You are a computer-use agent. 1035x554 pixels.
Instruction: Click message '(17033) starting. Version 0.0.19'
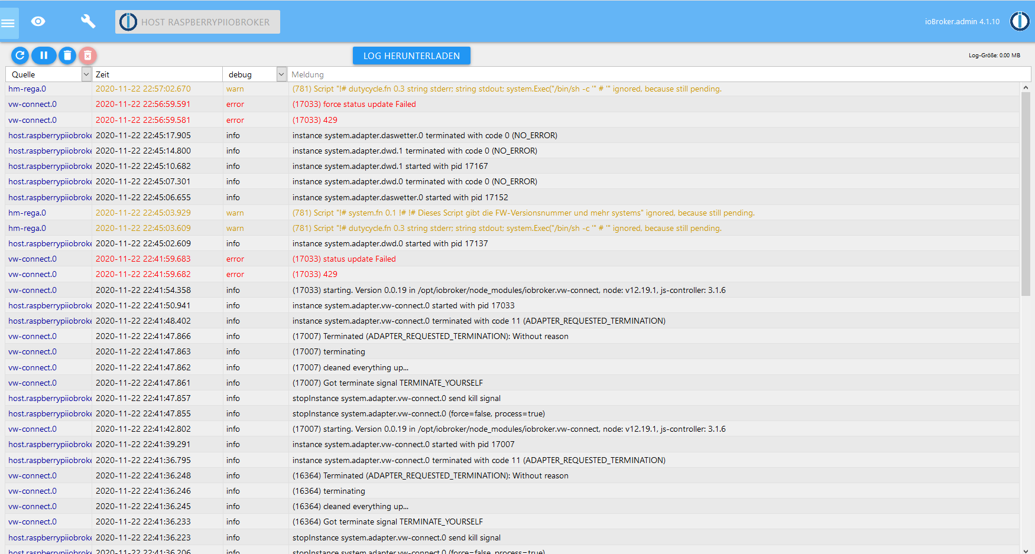coord(509,290)
